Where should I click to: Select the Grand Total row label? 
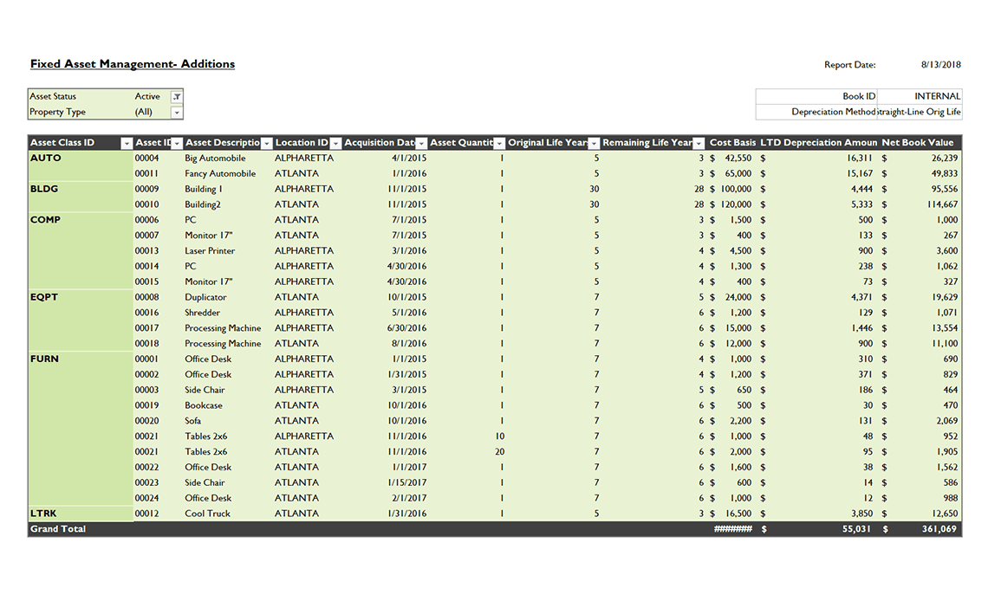(x=58, y=529)
